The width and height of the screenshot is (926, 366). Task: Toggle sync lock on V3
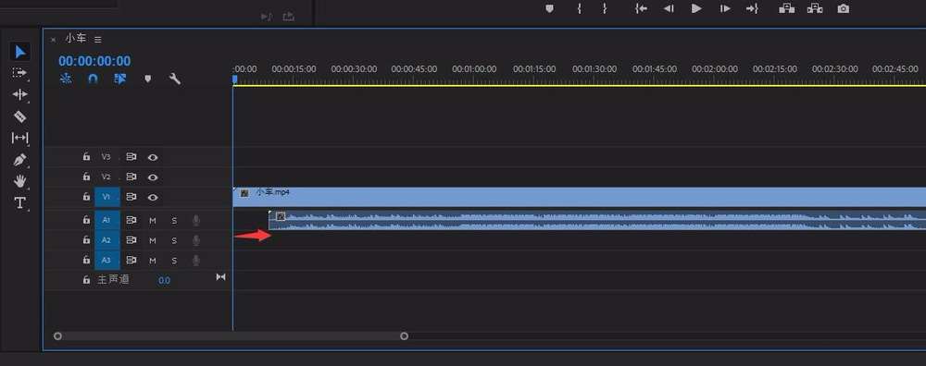click(x=131, y=157)
